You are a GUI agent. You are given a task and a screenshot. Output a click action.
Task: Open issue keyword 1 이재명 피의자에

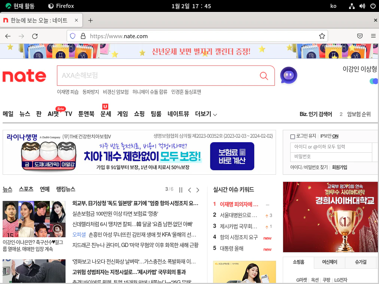239,205
